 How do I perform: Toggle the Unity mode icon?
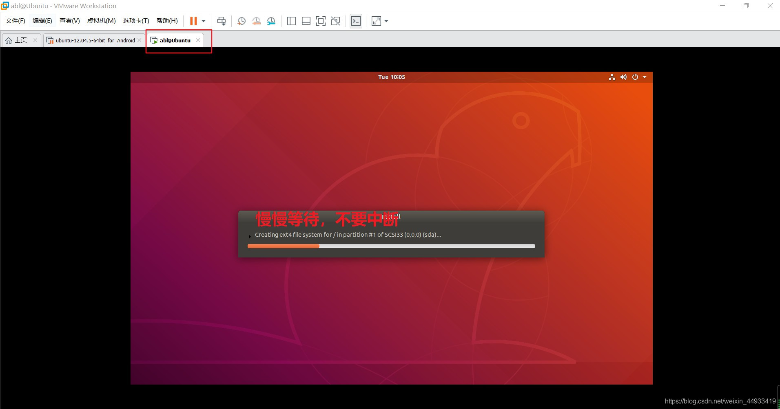335,21
